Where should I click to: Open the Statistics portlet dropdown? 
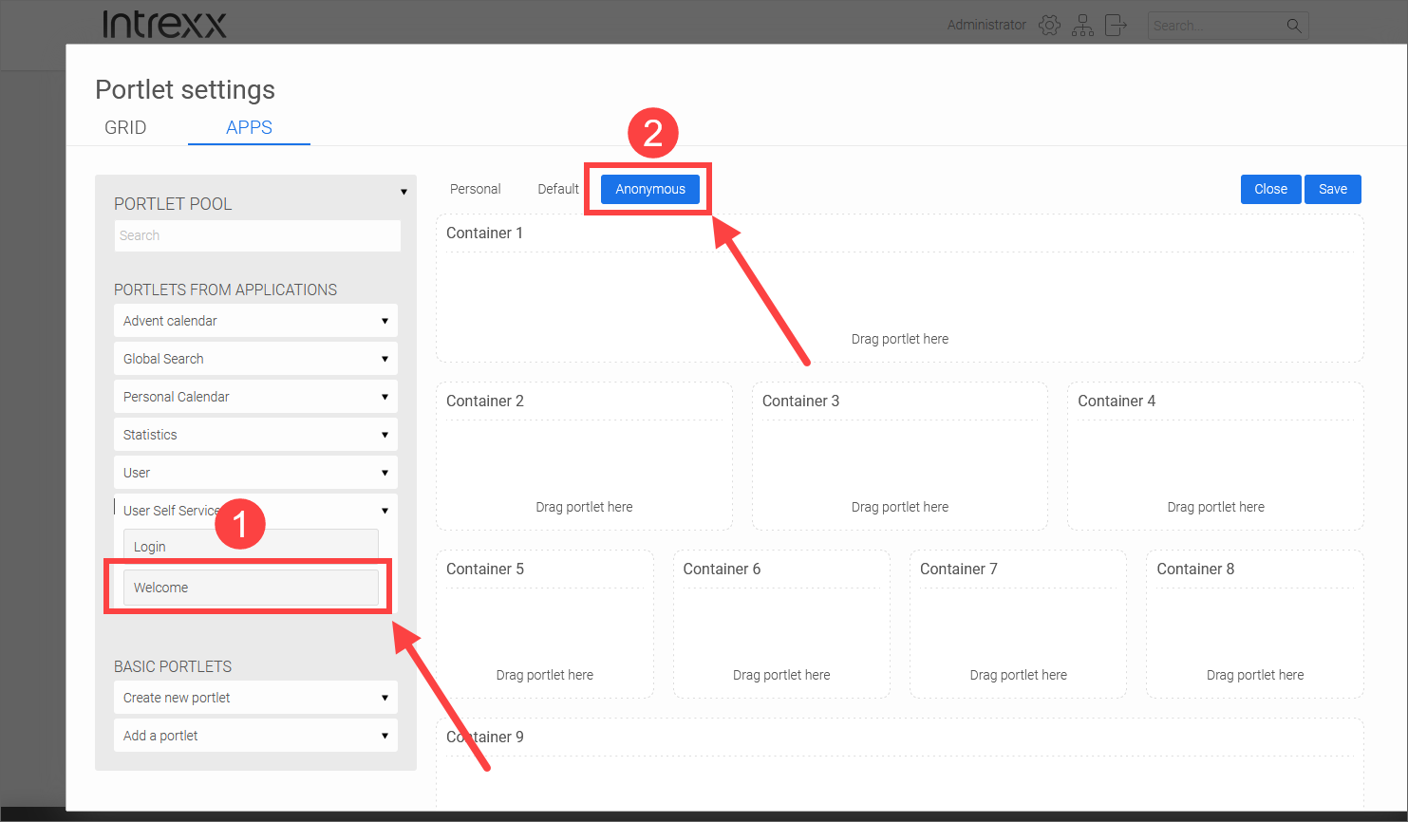click(x=385, y=435)
